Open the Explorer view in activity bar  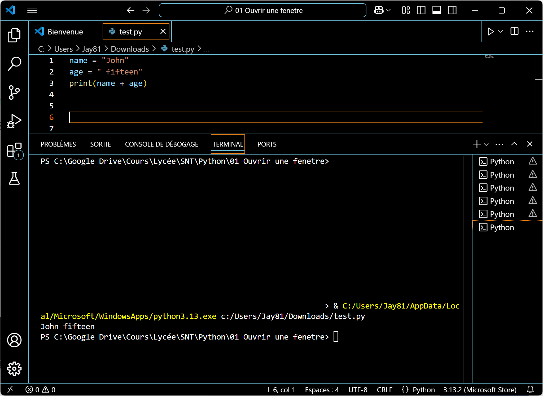click(x=14, y=35)
